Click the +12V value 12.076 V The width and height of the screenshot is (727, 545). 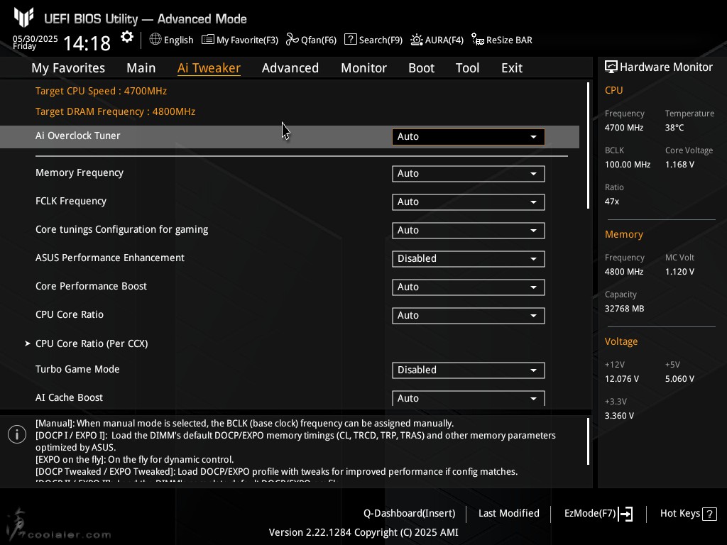622,379
